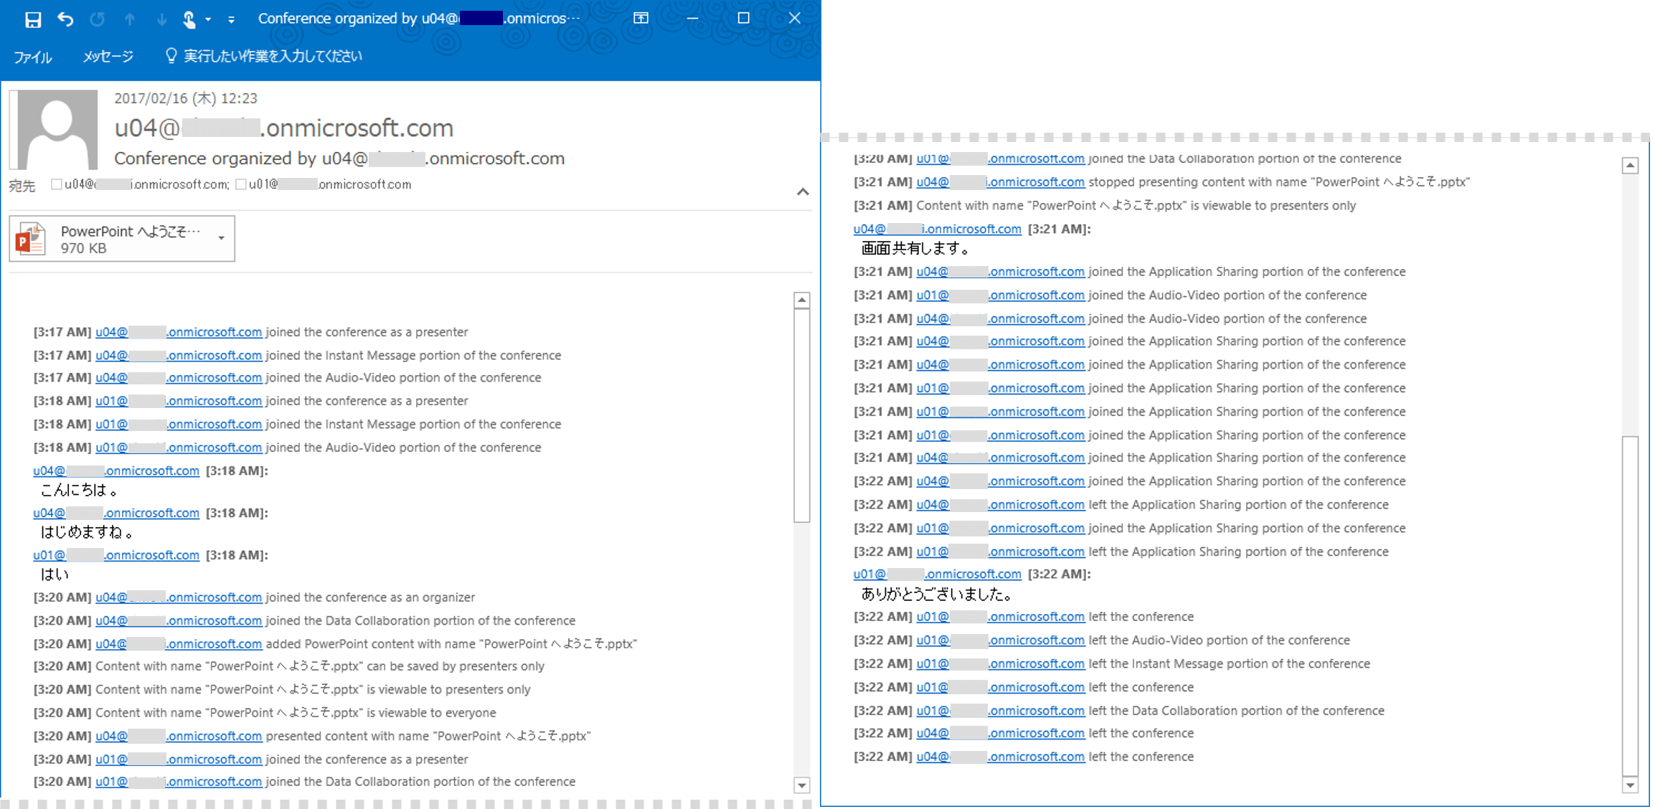Click text 'can be saved by presenters only' row
The image size is (1655, 809).
(x=456, y=666)
